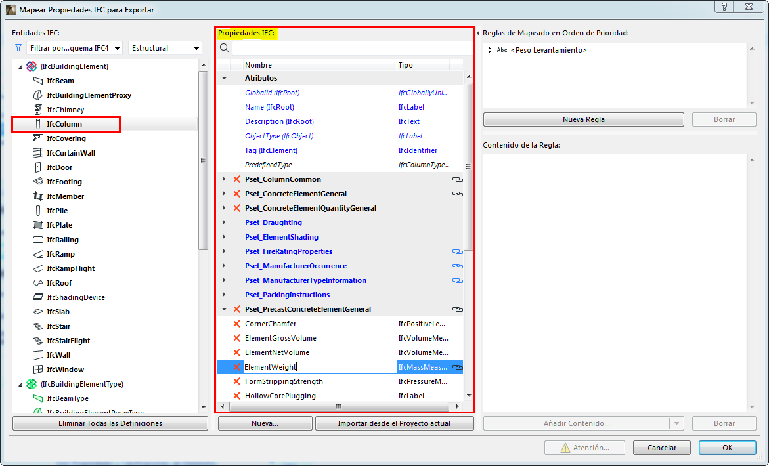Open the Filtrar por esquema IFC4 dropdown
This screenshot has width=769, height=466.
click(x=75, y=48)
